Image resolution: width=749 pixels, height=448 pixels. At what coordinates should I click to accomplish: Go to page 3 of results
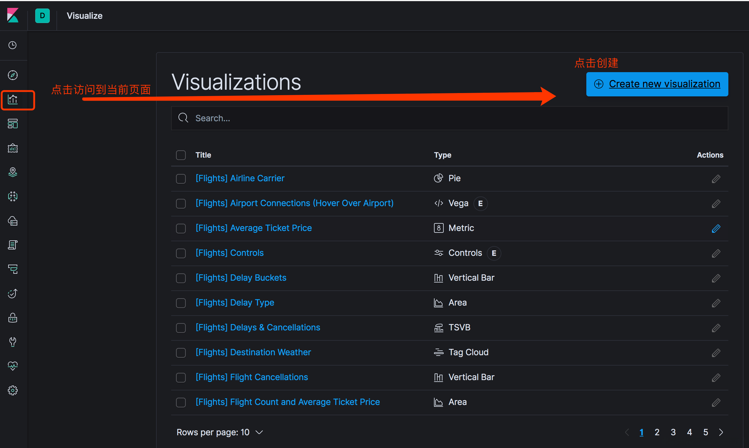[673, 432]
